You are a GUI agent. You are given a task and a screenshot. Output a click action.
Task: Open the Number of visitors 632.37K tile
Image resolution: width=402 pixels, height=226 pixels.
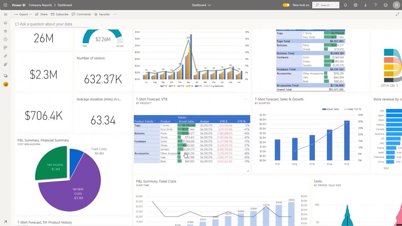coord(103,73)
